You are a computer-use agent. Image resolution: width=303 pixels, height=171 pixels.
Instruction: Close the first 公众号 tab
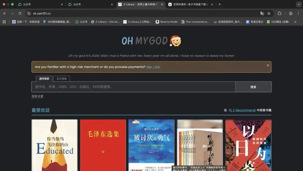(62, 4)
